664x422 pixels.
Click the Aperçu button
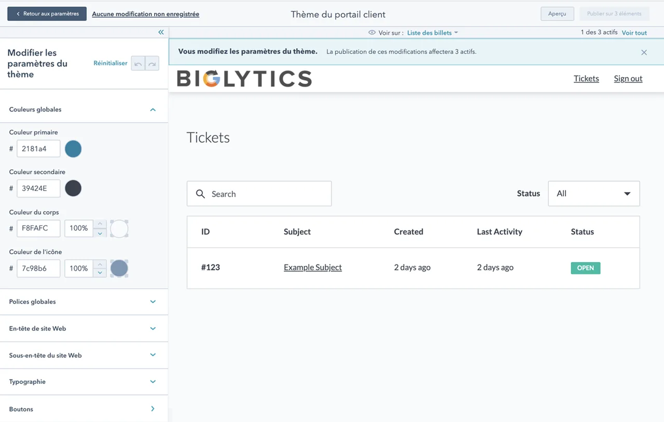(557, 14)
